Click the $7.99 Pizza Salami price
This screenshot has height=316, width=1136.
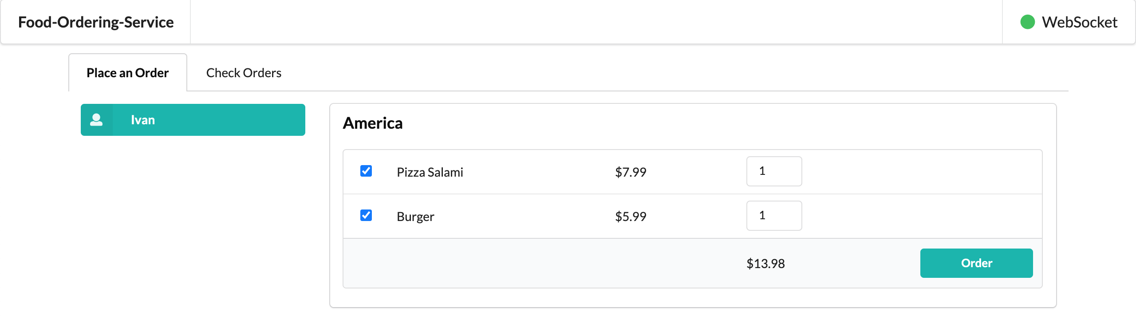pos(631,172)
